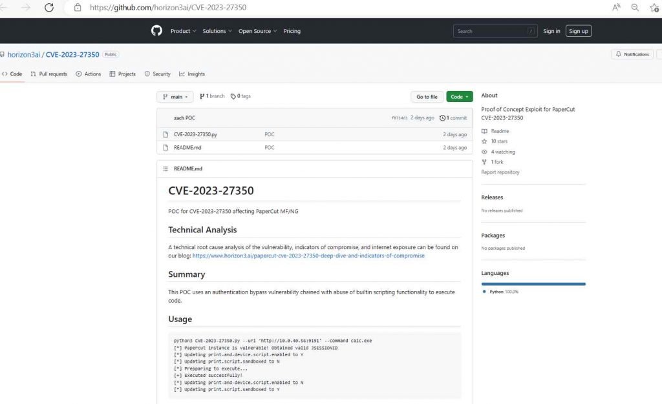Click the eye icon next to 4 watching
Viewport: 662px width, 404px height.
(484, 152)
